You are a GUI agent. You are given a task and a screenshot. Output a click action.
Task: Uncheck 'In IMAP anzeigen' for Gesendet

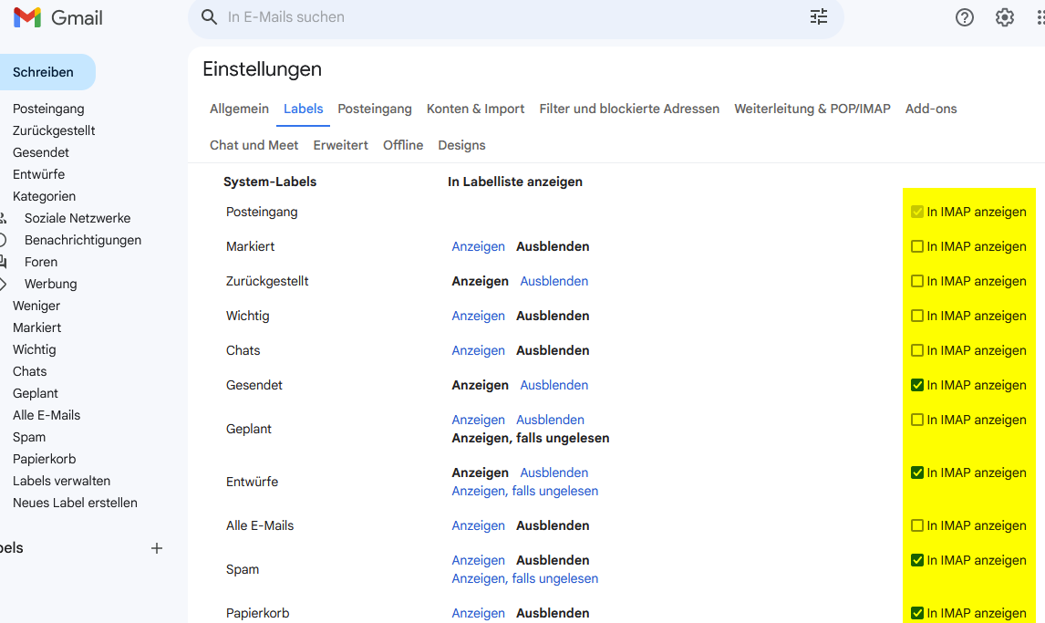tap(917, 385)
